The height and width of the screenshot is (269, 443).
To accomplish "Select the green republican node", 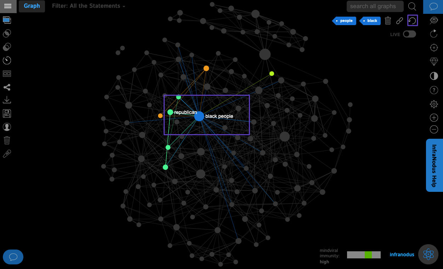I will [170, 112].
